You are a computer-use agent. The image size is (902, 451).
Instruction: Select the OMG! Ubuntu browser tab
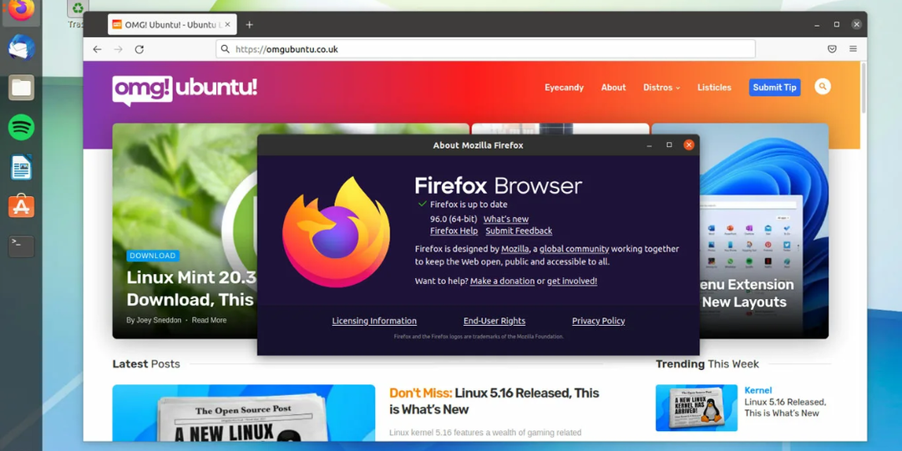point(172,25)
